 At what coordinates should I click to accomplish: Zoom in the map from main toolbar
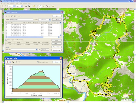[x=3, y=6]
